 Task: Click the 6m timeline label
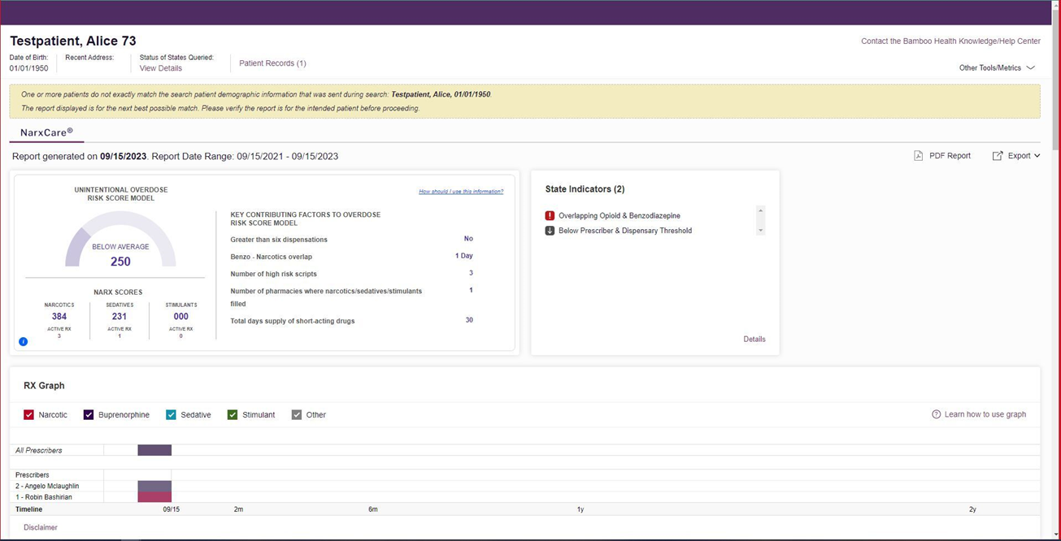(x=373, y=509)
